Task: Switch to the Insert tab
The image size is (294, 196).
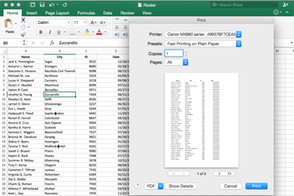Action: (x=32, y=13)
